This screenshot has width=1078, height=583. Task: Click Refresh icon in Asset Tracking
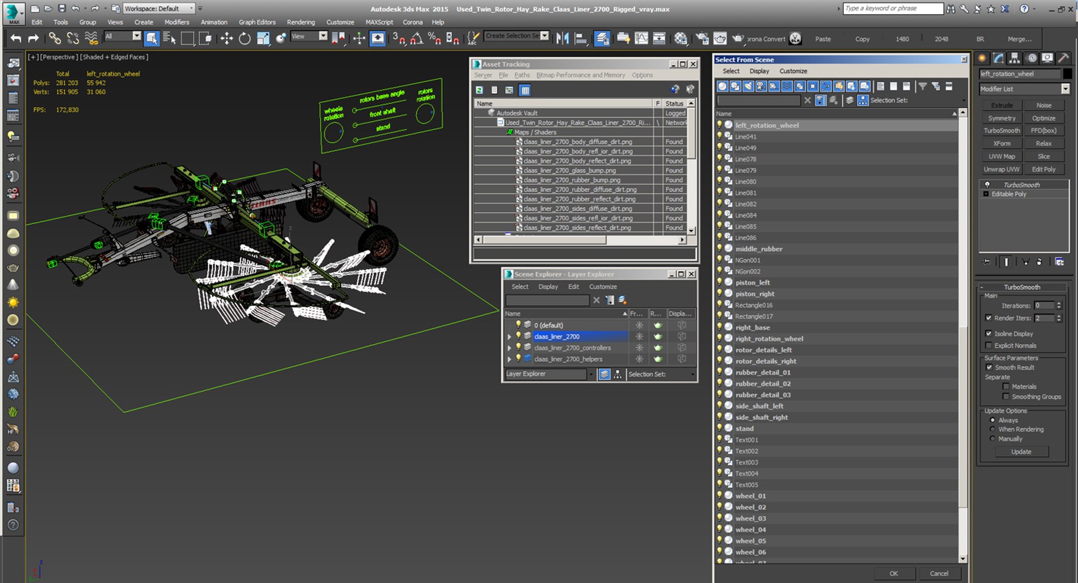[x=479, y=90]
